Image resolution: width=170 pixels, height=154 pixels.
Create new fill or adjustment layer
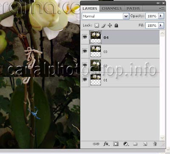coord(126,144)
